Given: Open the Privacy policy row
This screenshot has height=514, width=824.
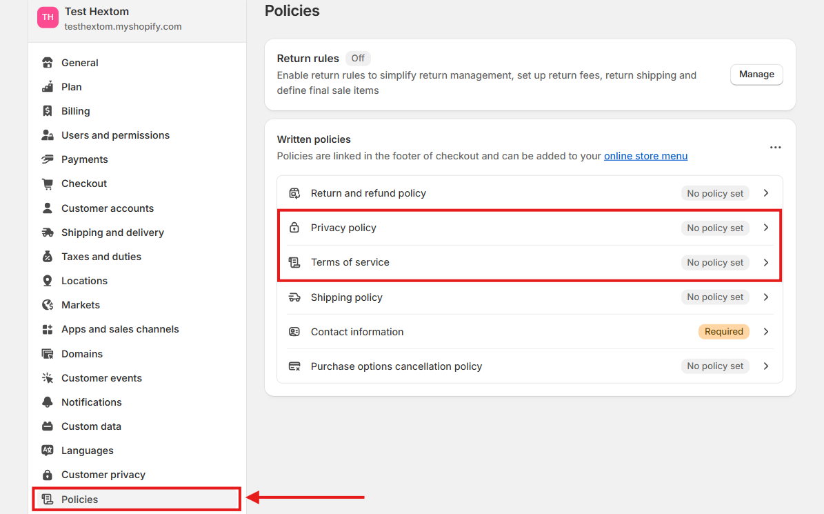Looking at the screenshot, I should click(530, 228).
